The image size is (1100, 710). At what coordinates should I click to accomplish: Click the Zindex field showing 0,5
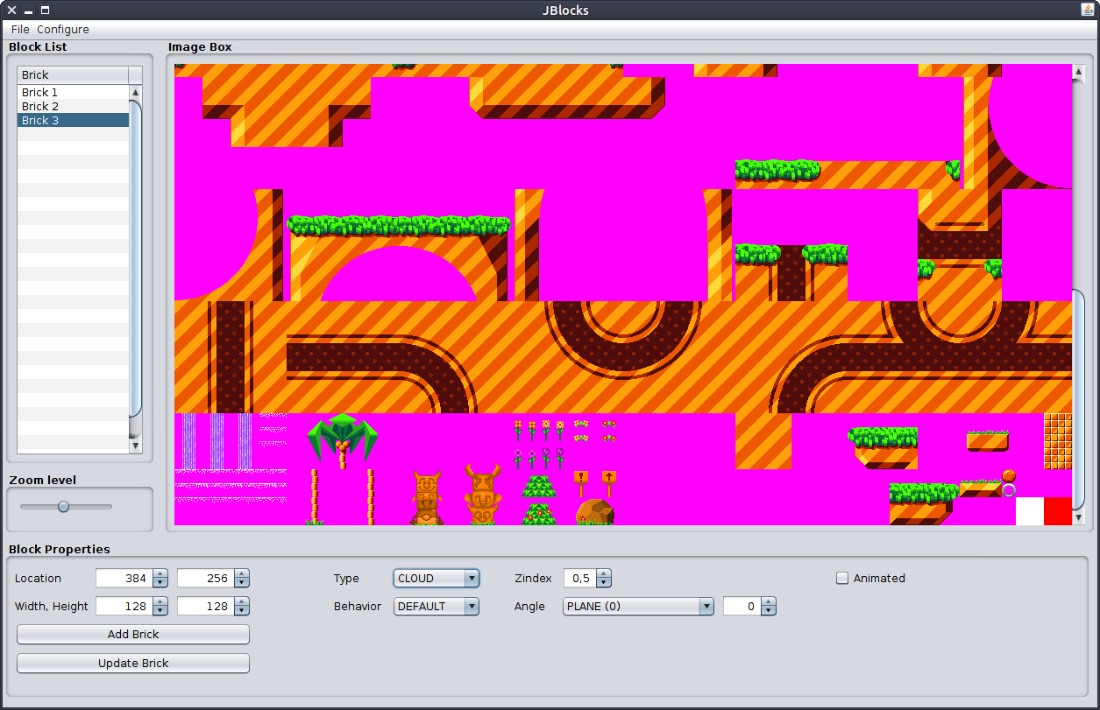[579, 578]
